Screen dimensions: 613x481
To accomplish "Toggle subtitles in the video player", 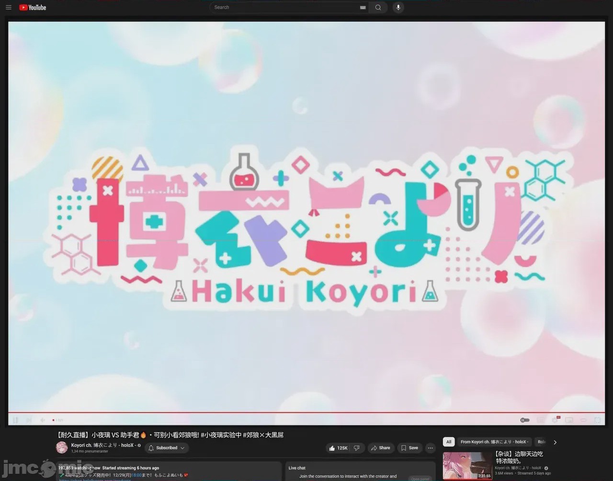I will coord(541,420).
